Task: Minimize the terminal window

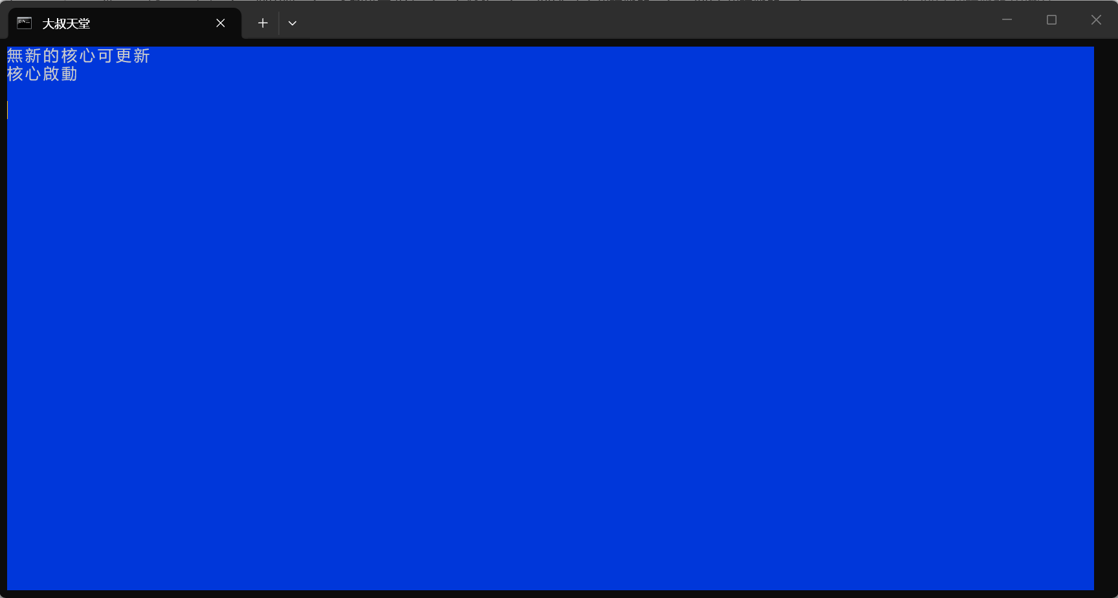Action: (1007, 19)
